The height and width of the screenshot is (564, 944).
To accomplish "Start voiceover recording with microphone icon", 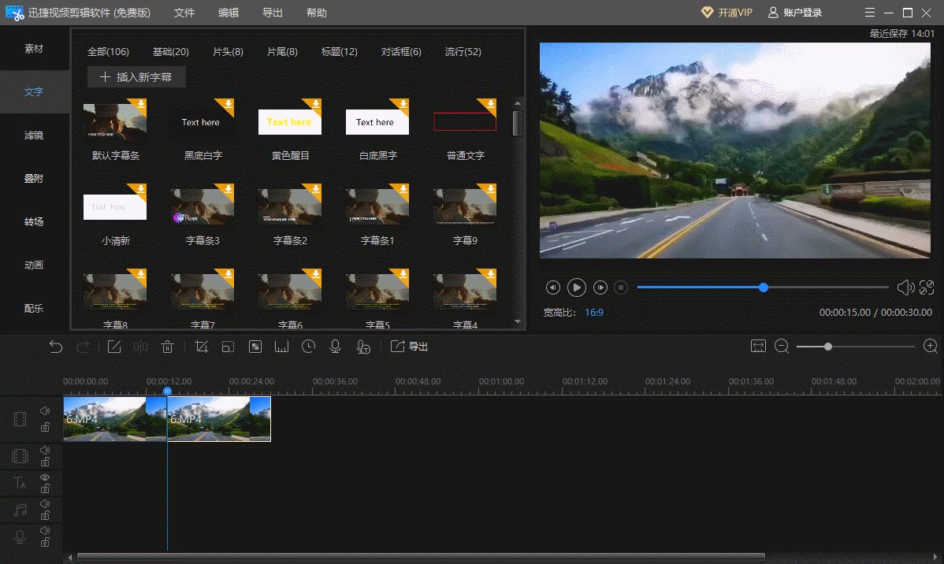I will pyautogui.click(x=336, y=347).
